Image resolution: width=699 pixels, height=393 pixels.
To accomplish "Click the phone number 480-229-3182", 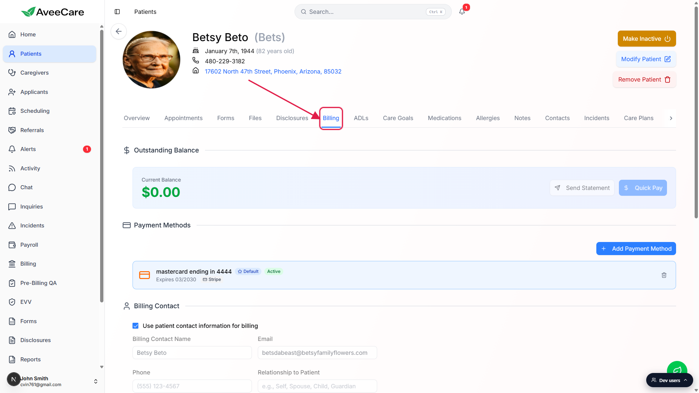I will coord(225,61).
